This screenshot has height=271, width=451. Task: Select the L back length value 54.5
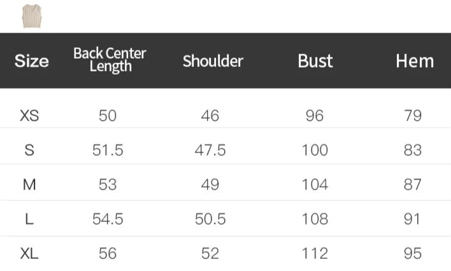pyautogui.click(x=108, y=219)
